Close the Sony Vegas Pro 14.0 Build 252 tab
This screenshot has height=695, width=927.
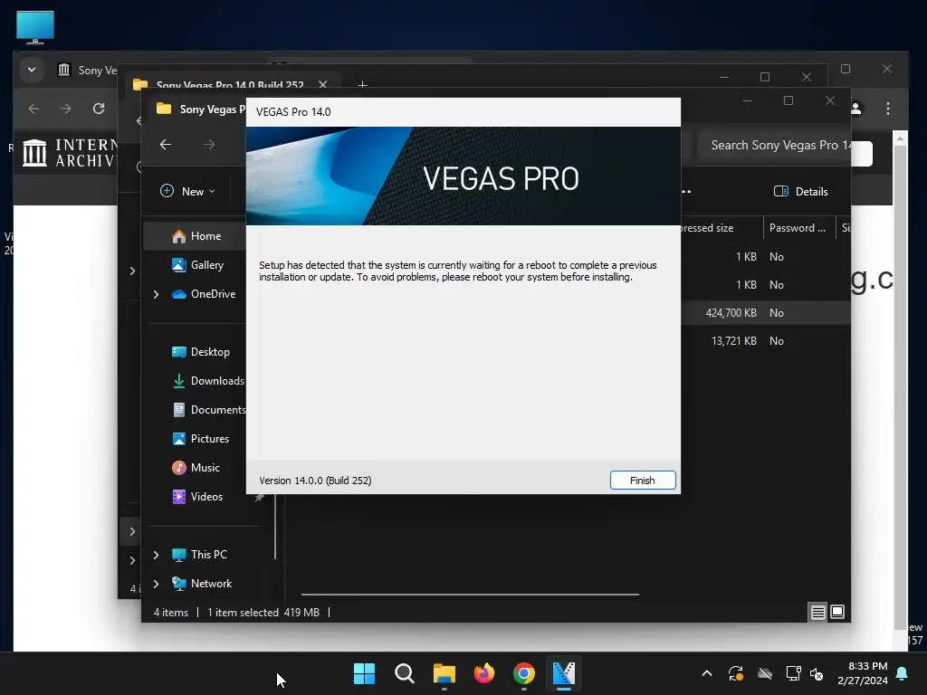323,84
